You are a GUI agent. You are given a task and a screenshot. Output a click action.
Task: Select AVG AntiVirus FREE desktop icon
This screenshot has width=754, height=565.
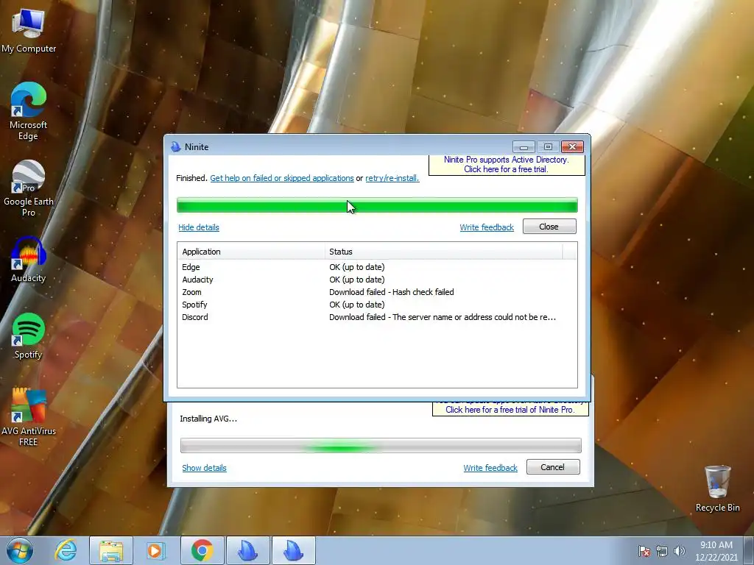[29, 417]
